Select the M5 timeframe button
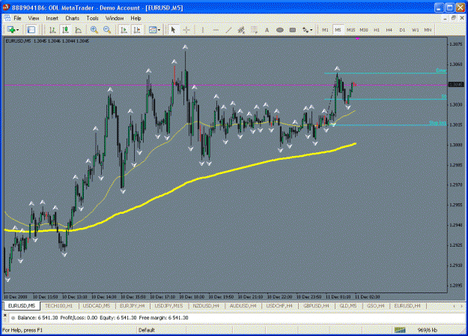468x336 pixels. pyautogui.click(x=338, y=30)
